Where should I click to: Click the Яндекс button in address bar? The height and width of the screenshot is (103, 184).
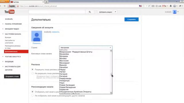coord(12,6)
